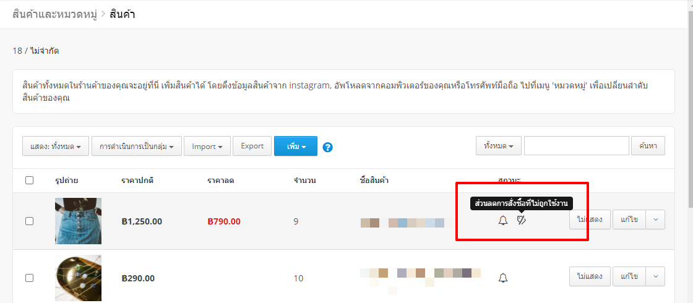Screen dimensions: 693x303
Task: Click the รูปถ่าย column header
Action: point(67,180)
